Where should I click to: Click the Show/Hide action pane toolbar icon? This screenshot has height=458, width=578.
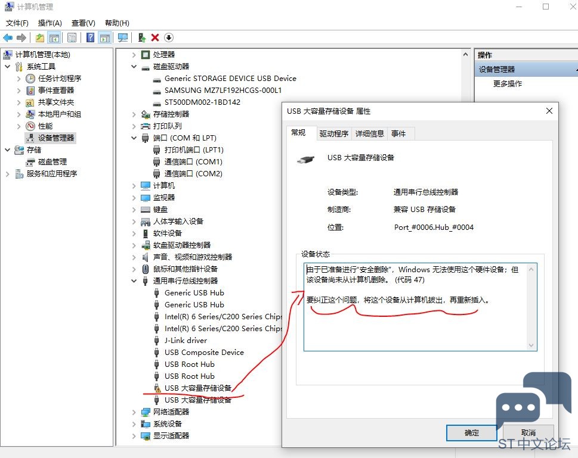click(x=105, y=38)
